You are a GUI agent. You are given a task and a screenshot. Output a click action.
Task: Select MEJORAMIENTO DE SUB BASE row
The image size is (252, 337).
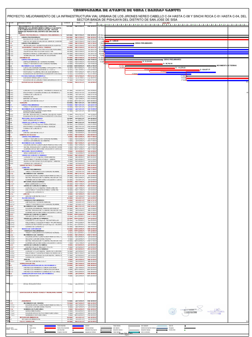(x=52, y=70)
